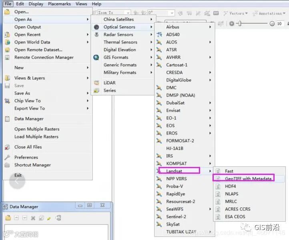Click the brightness slider handle
The width and height of the screenshot is (289, 240).
240,24
